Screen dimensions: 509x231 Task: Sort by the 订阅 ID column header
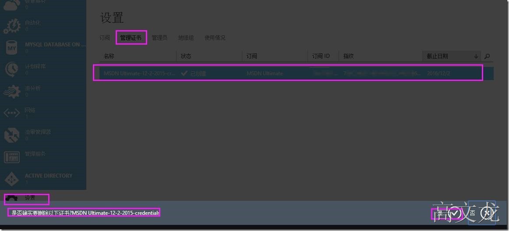(x=323, y=56)
